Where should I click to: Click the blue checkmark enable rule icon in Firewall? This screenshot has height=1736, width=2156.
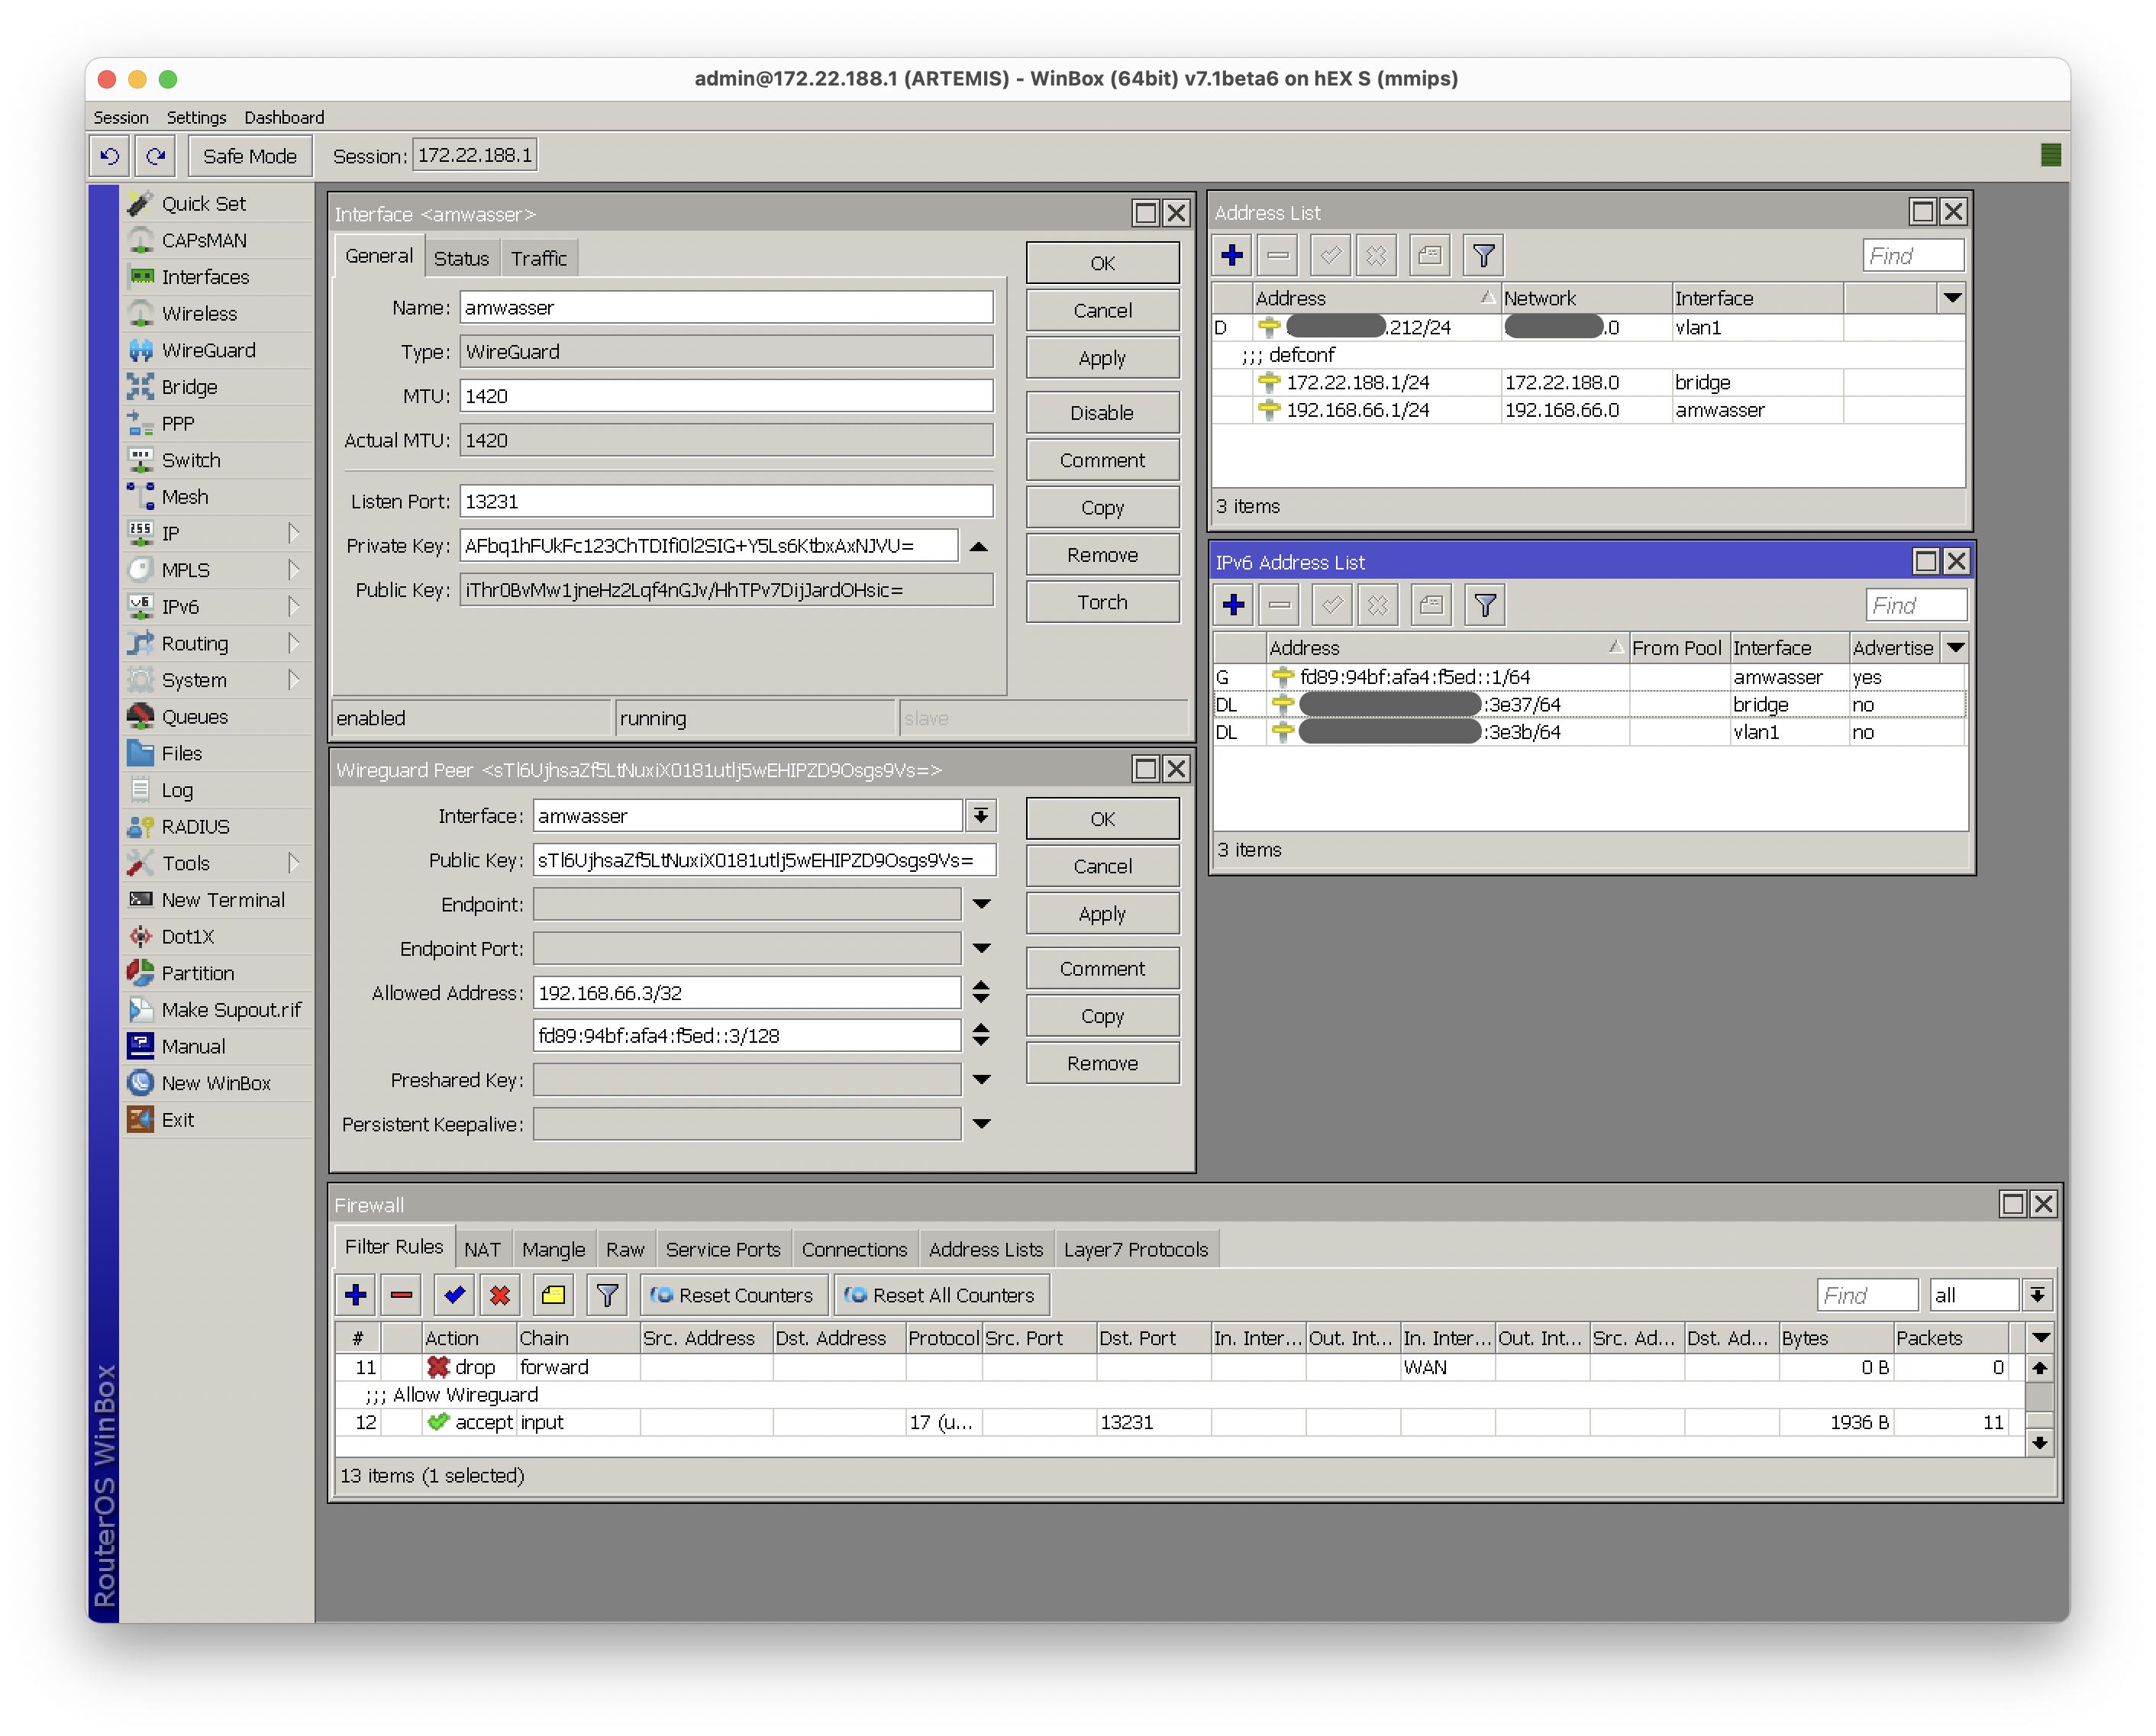pyautogui.click(x=454, y=1295)
